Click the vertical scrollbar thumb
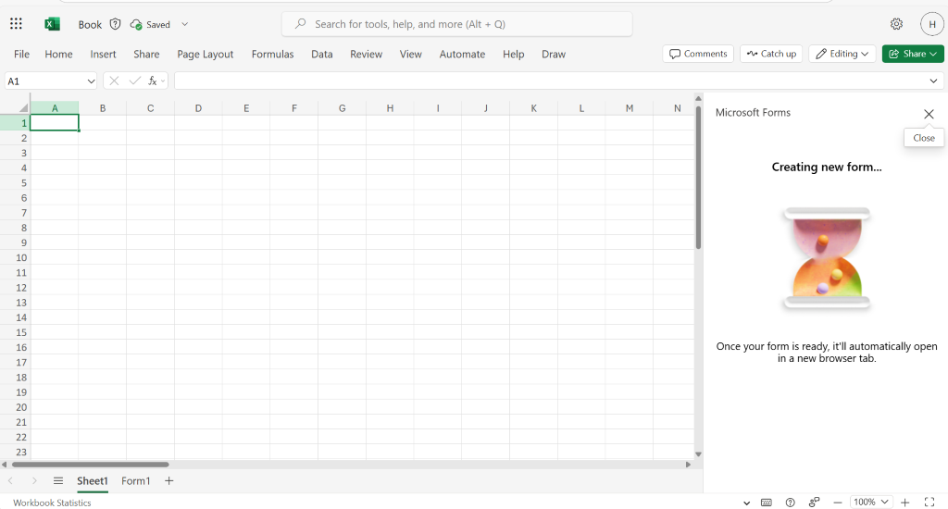 [x=698, y=177]
